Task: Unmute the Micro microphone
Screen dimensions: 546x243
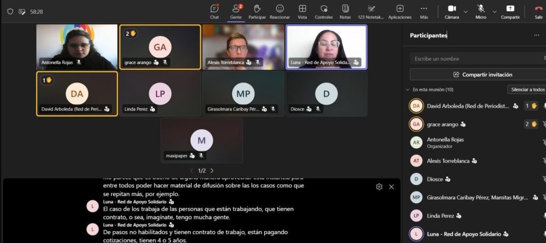Action: 481,11
